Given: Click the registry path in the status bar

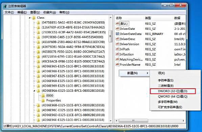Looking at the screenshot, I should pos(91,126).
